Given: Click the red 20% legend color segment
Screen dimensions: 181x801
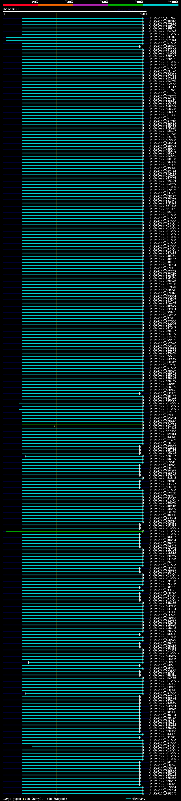Looking at the screenshot, I should pyautogui.click(x=20, y=5).
